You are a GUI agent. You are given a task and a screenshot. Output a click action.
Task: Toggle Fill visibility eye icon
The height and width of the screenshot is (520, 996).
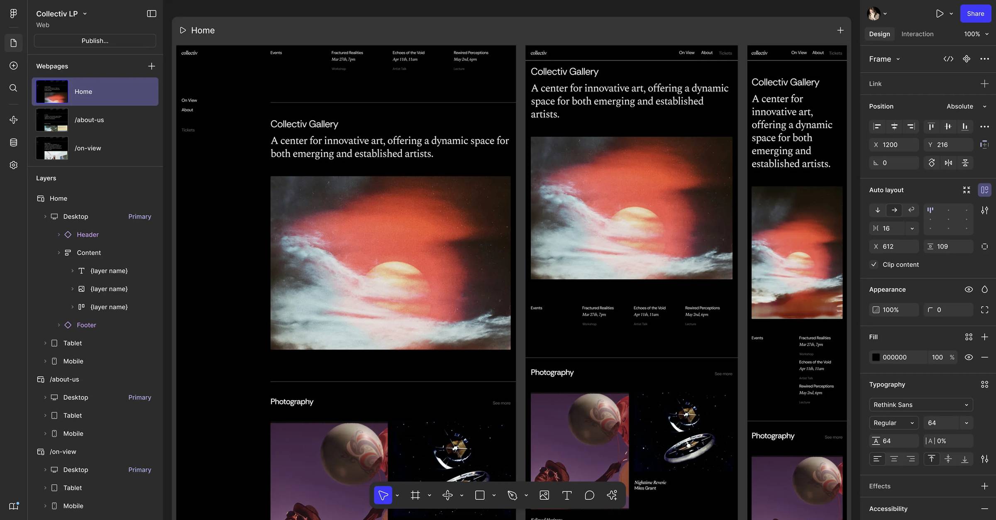[x=969, y=357]
